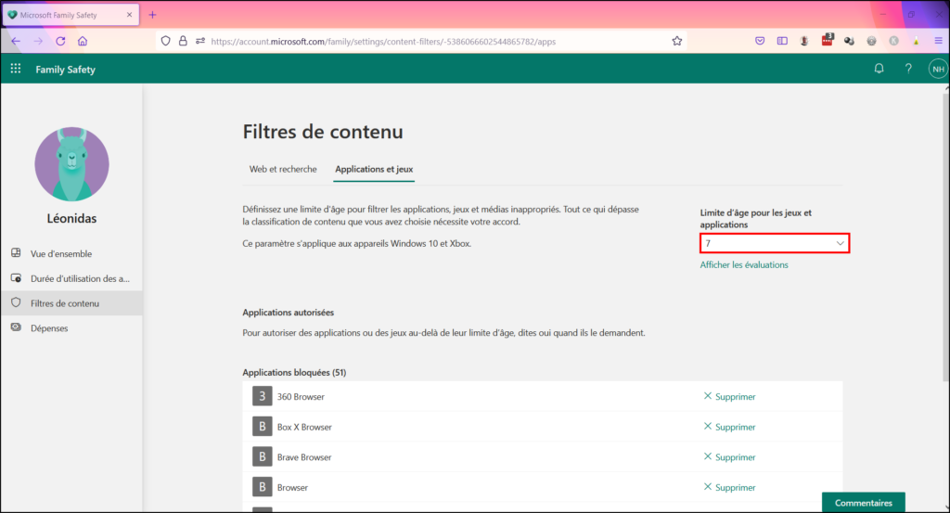Click the page vertical scrollbar
This screenshot has width=950, height=513.
pyautogui.click(x=945, y=237)
